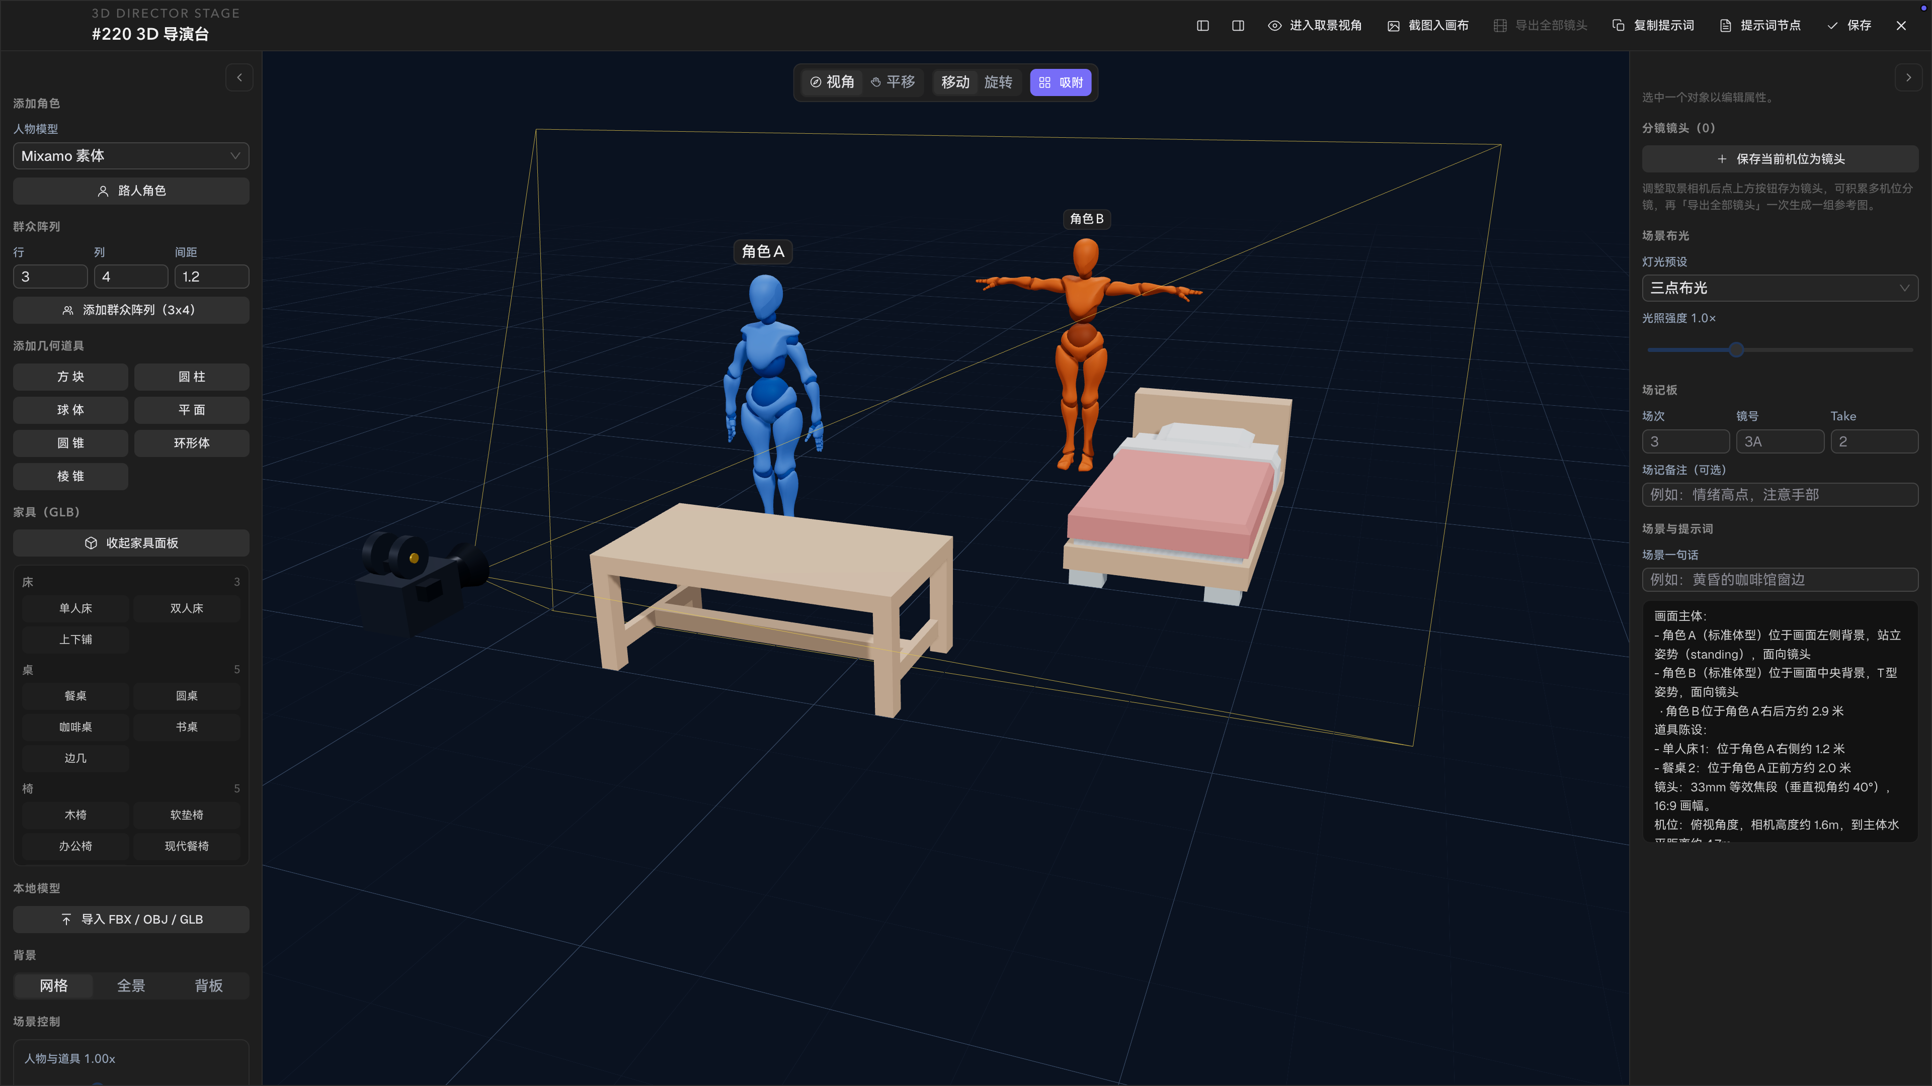The height and width of the screenshot is (1086, 1932).
Task: Add a 环形体 torus prop
Action: (x=191, y=442)
